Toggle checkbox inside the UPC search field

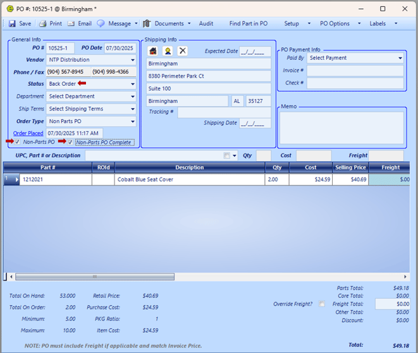click(227, 155)
